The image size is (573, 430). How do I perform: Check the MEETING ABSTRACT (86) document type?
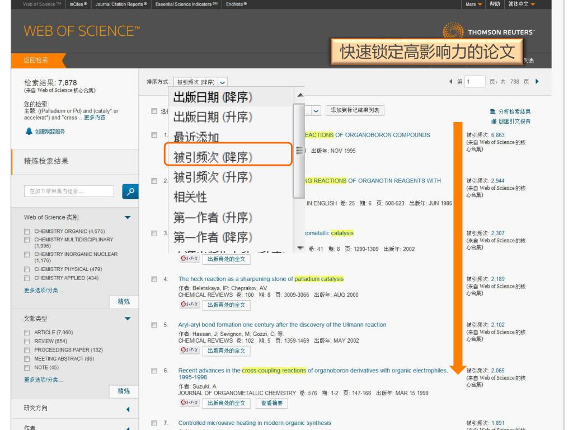(x=27, y=359)
